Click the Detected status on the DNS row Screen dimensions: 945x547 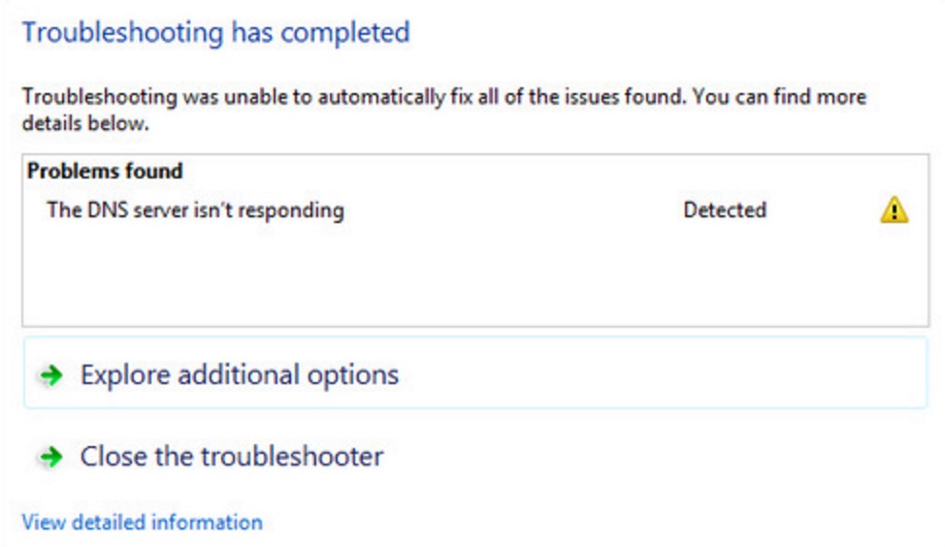tap(725, 209)
